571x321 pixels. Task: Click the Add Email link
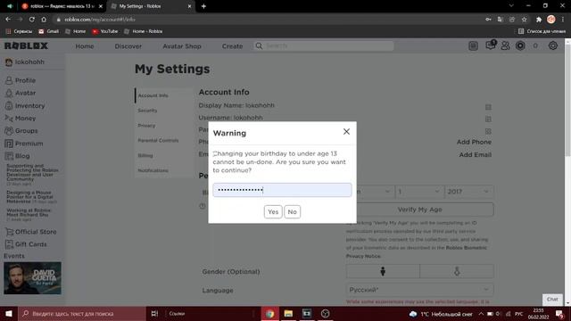(475, 154)
